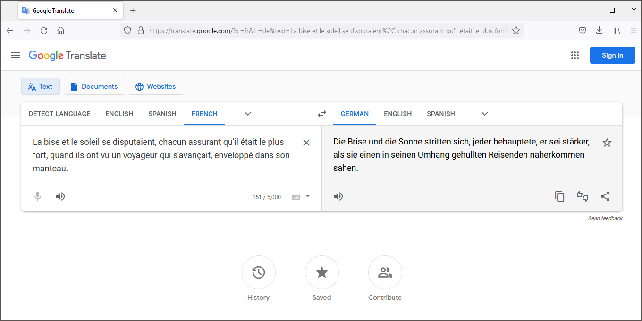Open browser library icon
Screen dimensions: 642x321
coord(617,30)
